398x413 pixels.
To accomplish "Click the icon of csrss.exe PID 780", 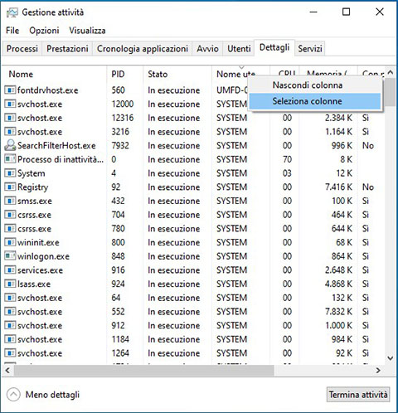I will (x=10, y=228).
